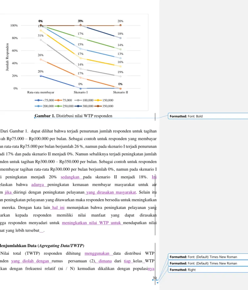The image size is (248, 290).
Task: Click the tracked insertion 'dimana'
Action: tap(105, 261)
